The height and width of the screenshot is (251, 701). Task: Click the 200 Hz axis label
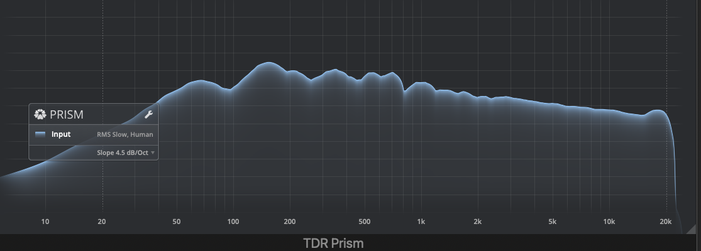(290, 222)
